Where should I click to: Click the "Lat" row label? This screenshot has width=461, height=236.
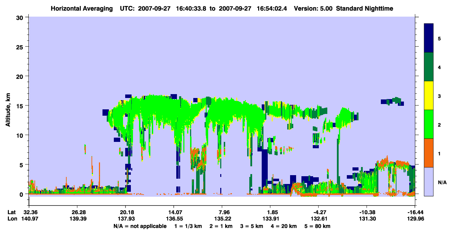[11, 212]
